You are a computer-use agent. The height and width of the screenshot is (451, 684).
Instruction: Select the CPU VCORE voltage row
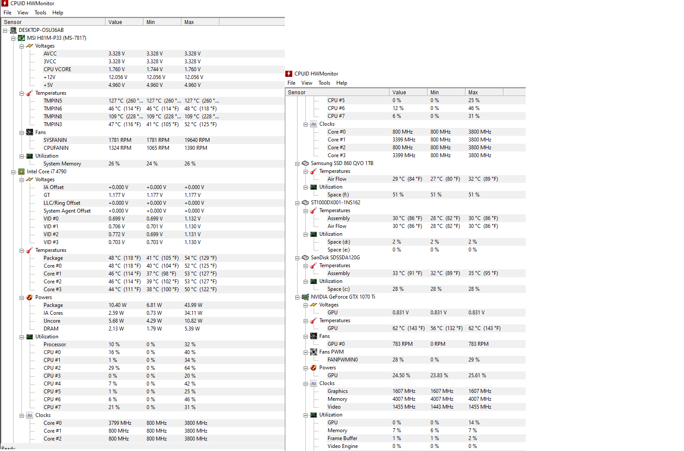pyautogui.click(x=143, y=69)
